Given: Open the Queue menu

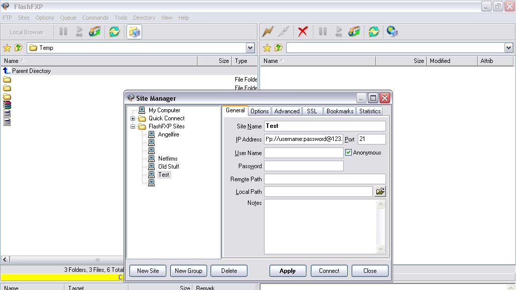Looking at the screenshot, I should coord(68,18).
